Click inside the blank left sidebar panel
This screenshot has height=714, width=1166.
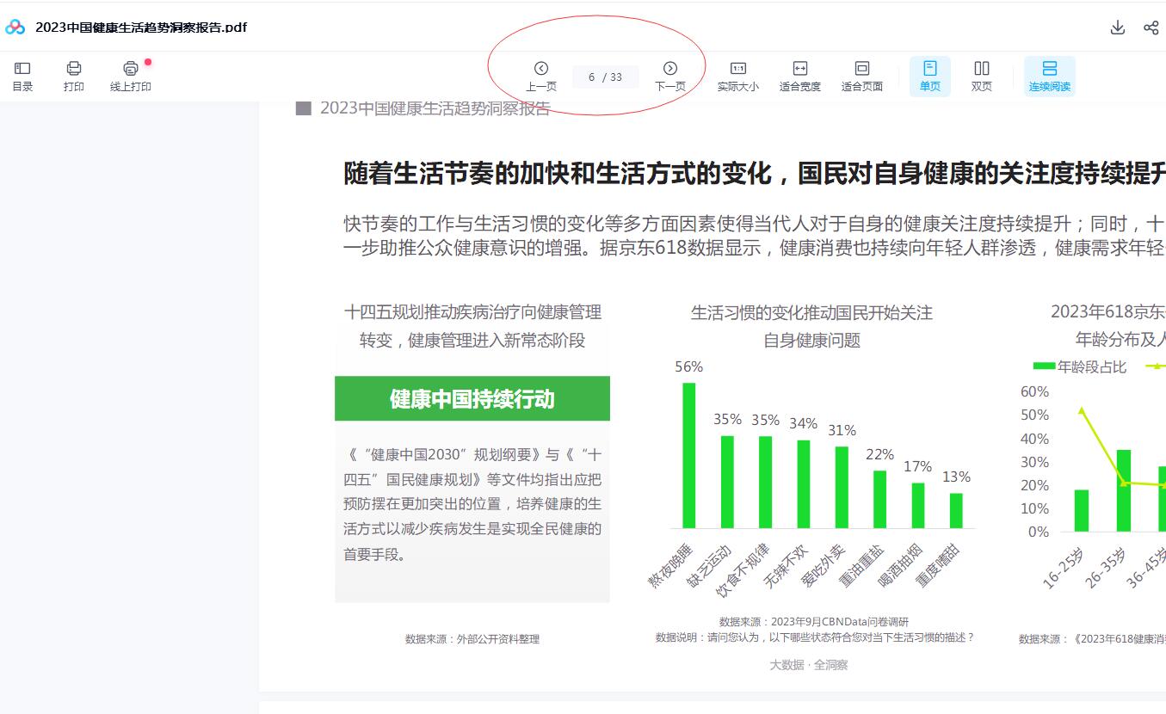pyautogui.click(x=129, y=387)
